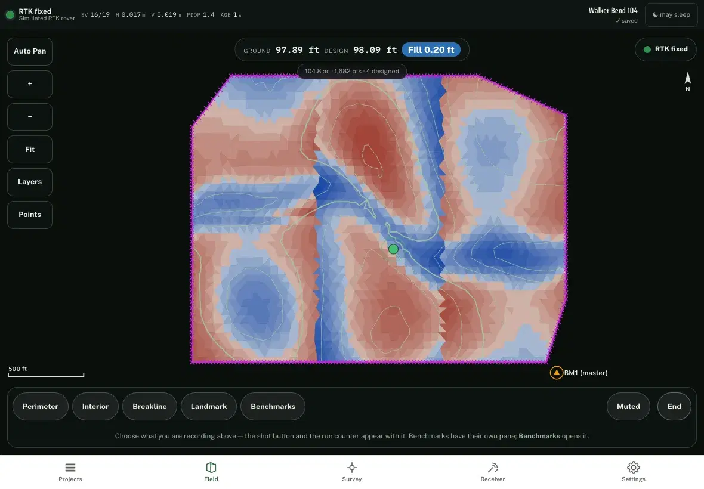The width and height of the screenshot is (704, 489).
Task: Click the PDOP 1.4 value
Action: 200,15
